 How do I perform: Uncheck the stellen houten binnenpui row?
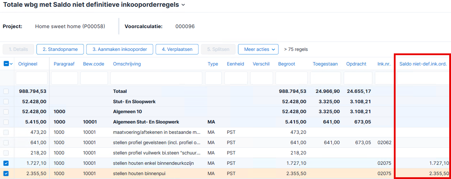6,174
